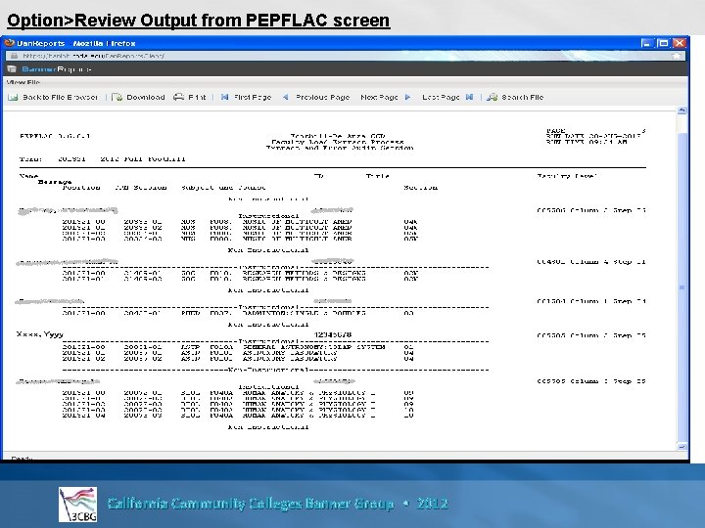
Task: Click the Download icon
Action: (117, 97)
